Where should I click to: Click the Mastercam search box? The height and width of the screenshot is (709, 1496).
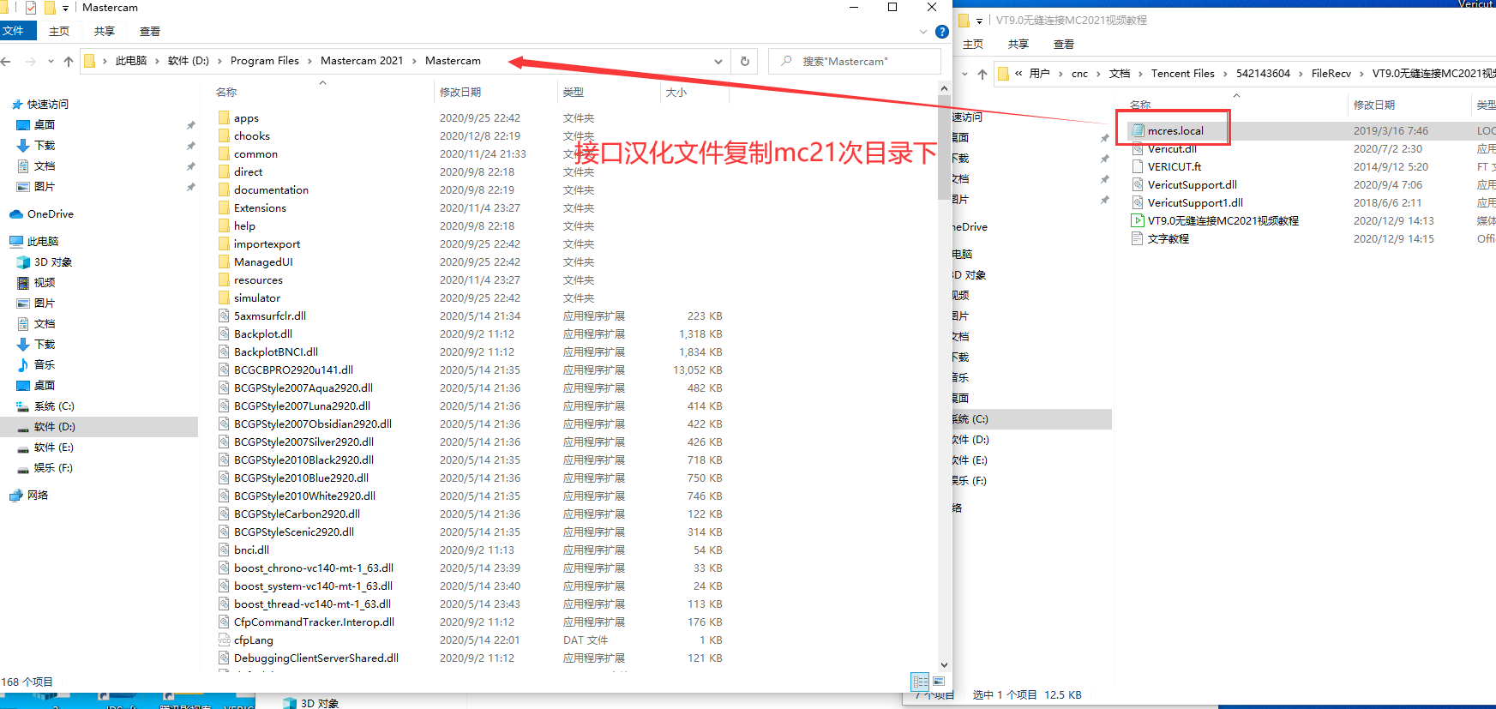click(855, 62)
